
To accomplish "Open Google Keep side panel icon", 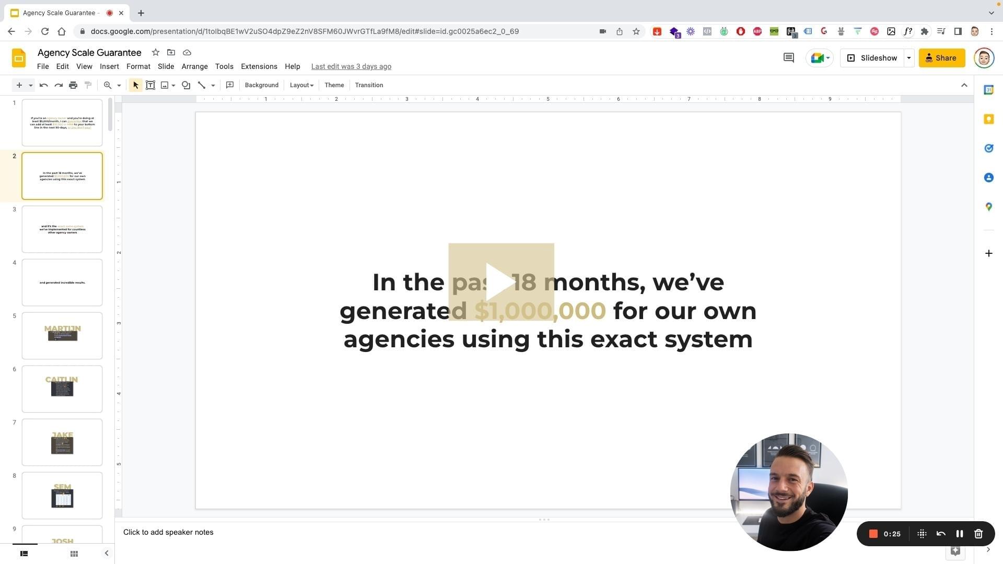I will click(x=988, y=120).
